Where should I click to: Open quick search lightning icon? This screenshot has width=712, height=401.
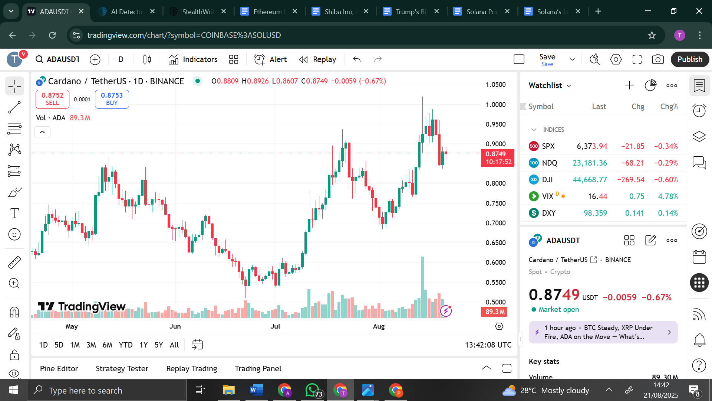coord(594,59)
